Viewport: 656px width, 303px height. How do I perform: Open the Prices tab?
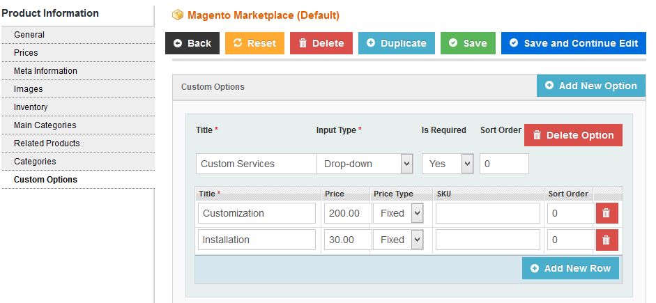click(78, 53)
